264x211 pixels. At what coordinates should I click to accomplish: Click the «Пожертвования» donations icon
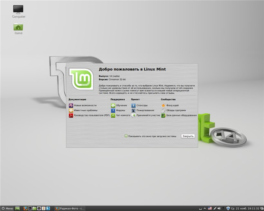(133, 110)
